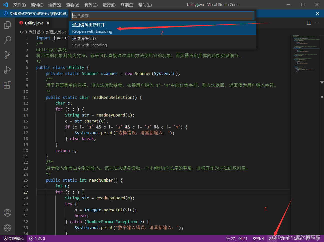Click the Java language mode selector
324x242 pixels.
point(297,239)
